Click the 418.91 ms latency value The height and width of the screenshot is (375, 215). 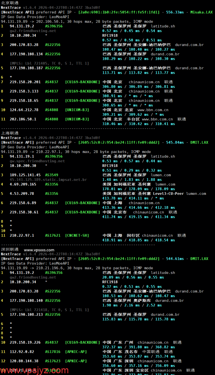(x=112, y=240)
